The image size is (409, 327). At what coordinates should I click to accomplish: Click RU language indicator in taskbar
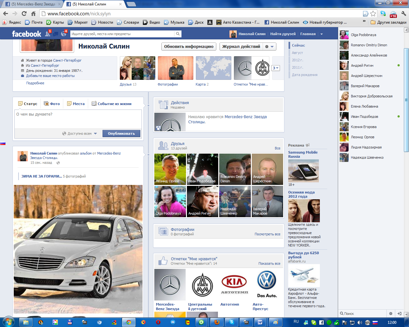296,322
